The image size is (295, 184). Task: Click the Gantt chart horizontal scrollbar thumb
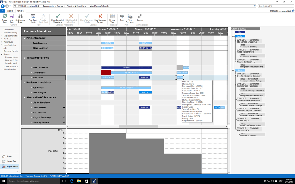(139, 126)
